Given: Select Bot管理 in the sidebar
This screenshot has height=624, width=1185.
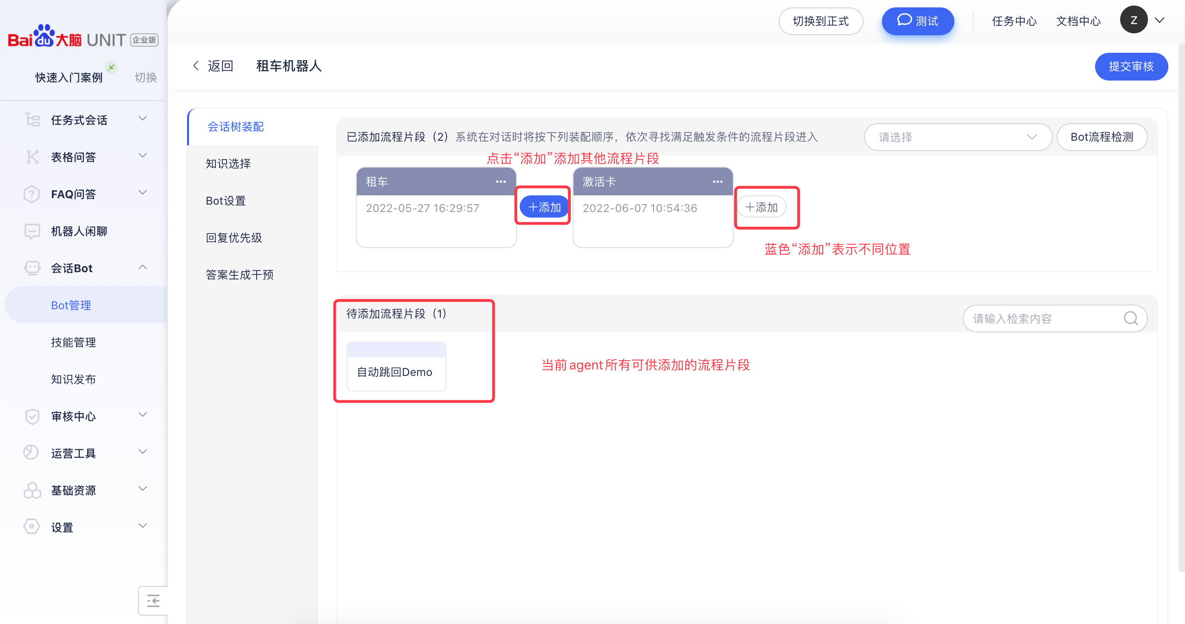Looking at the screenshot, I should coord(86,305).
